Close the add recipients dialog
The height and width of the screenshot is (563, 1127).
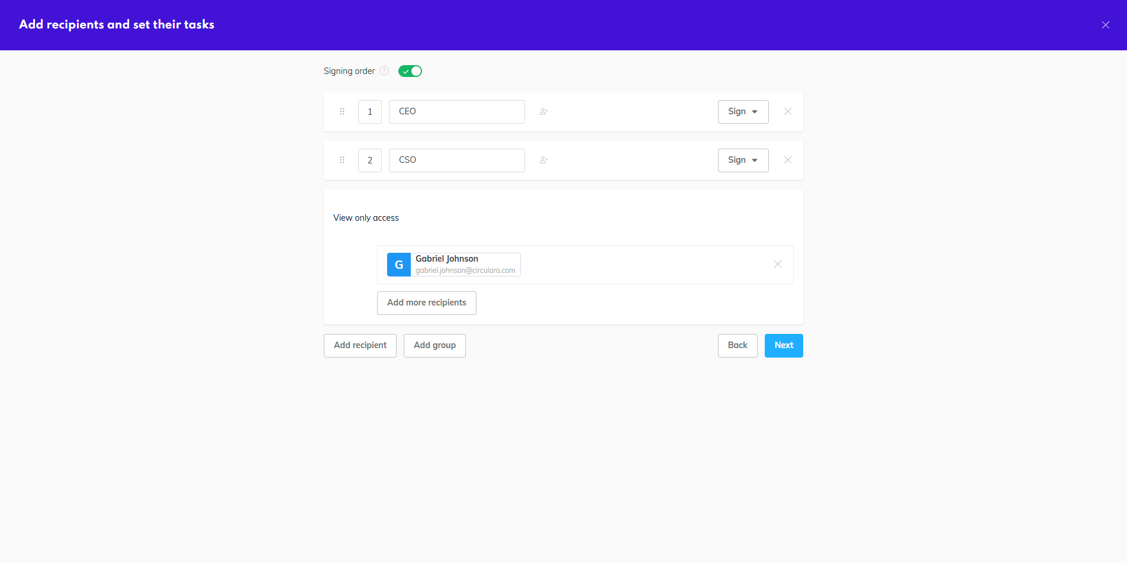(1105, 25)
